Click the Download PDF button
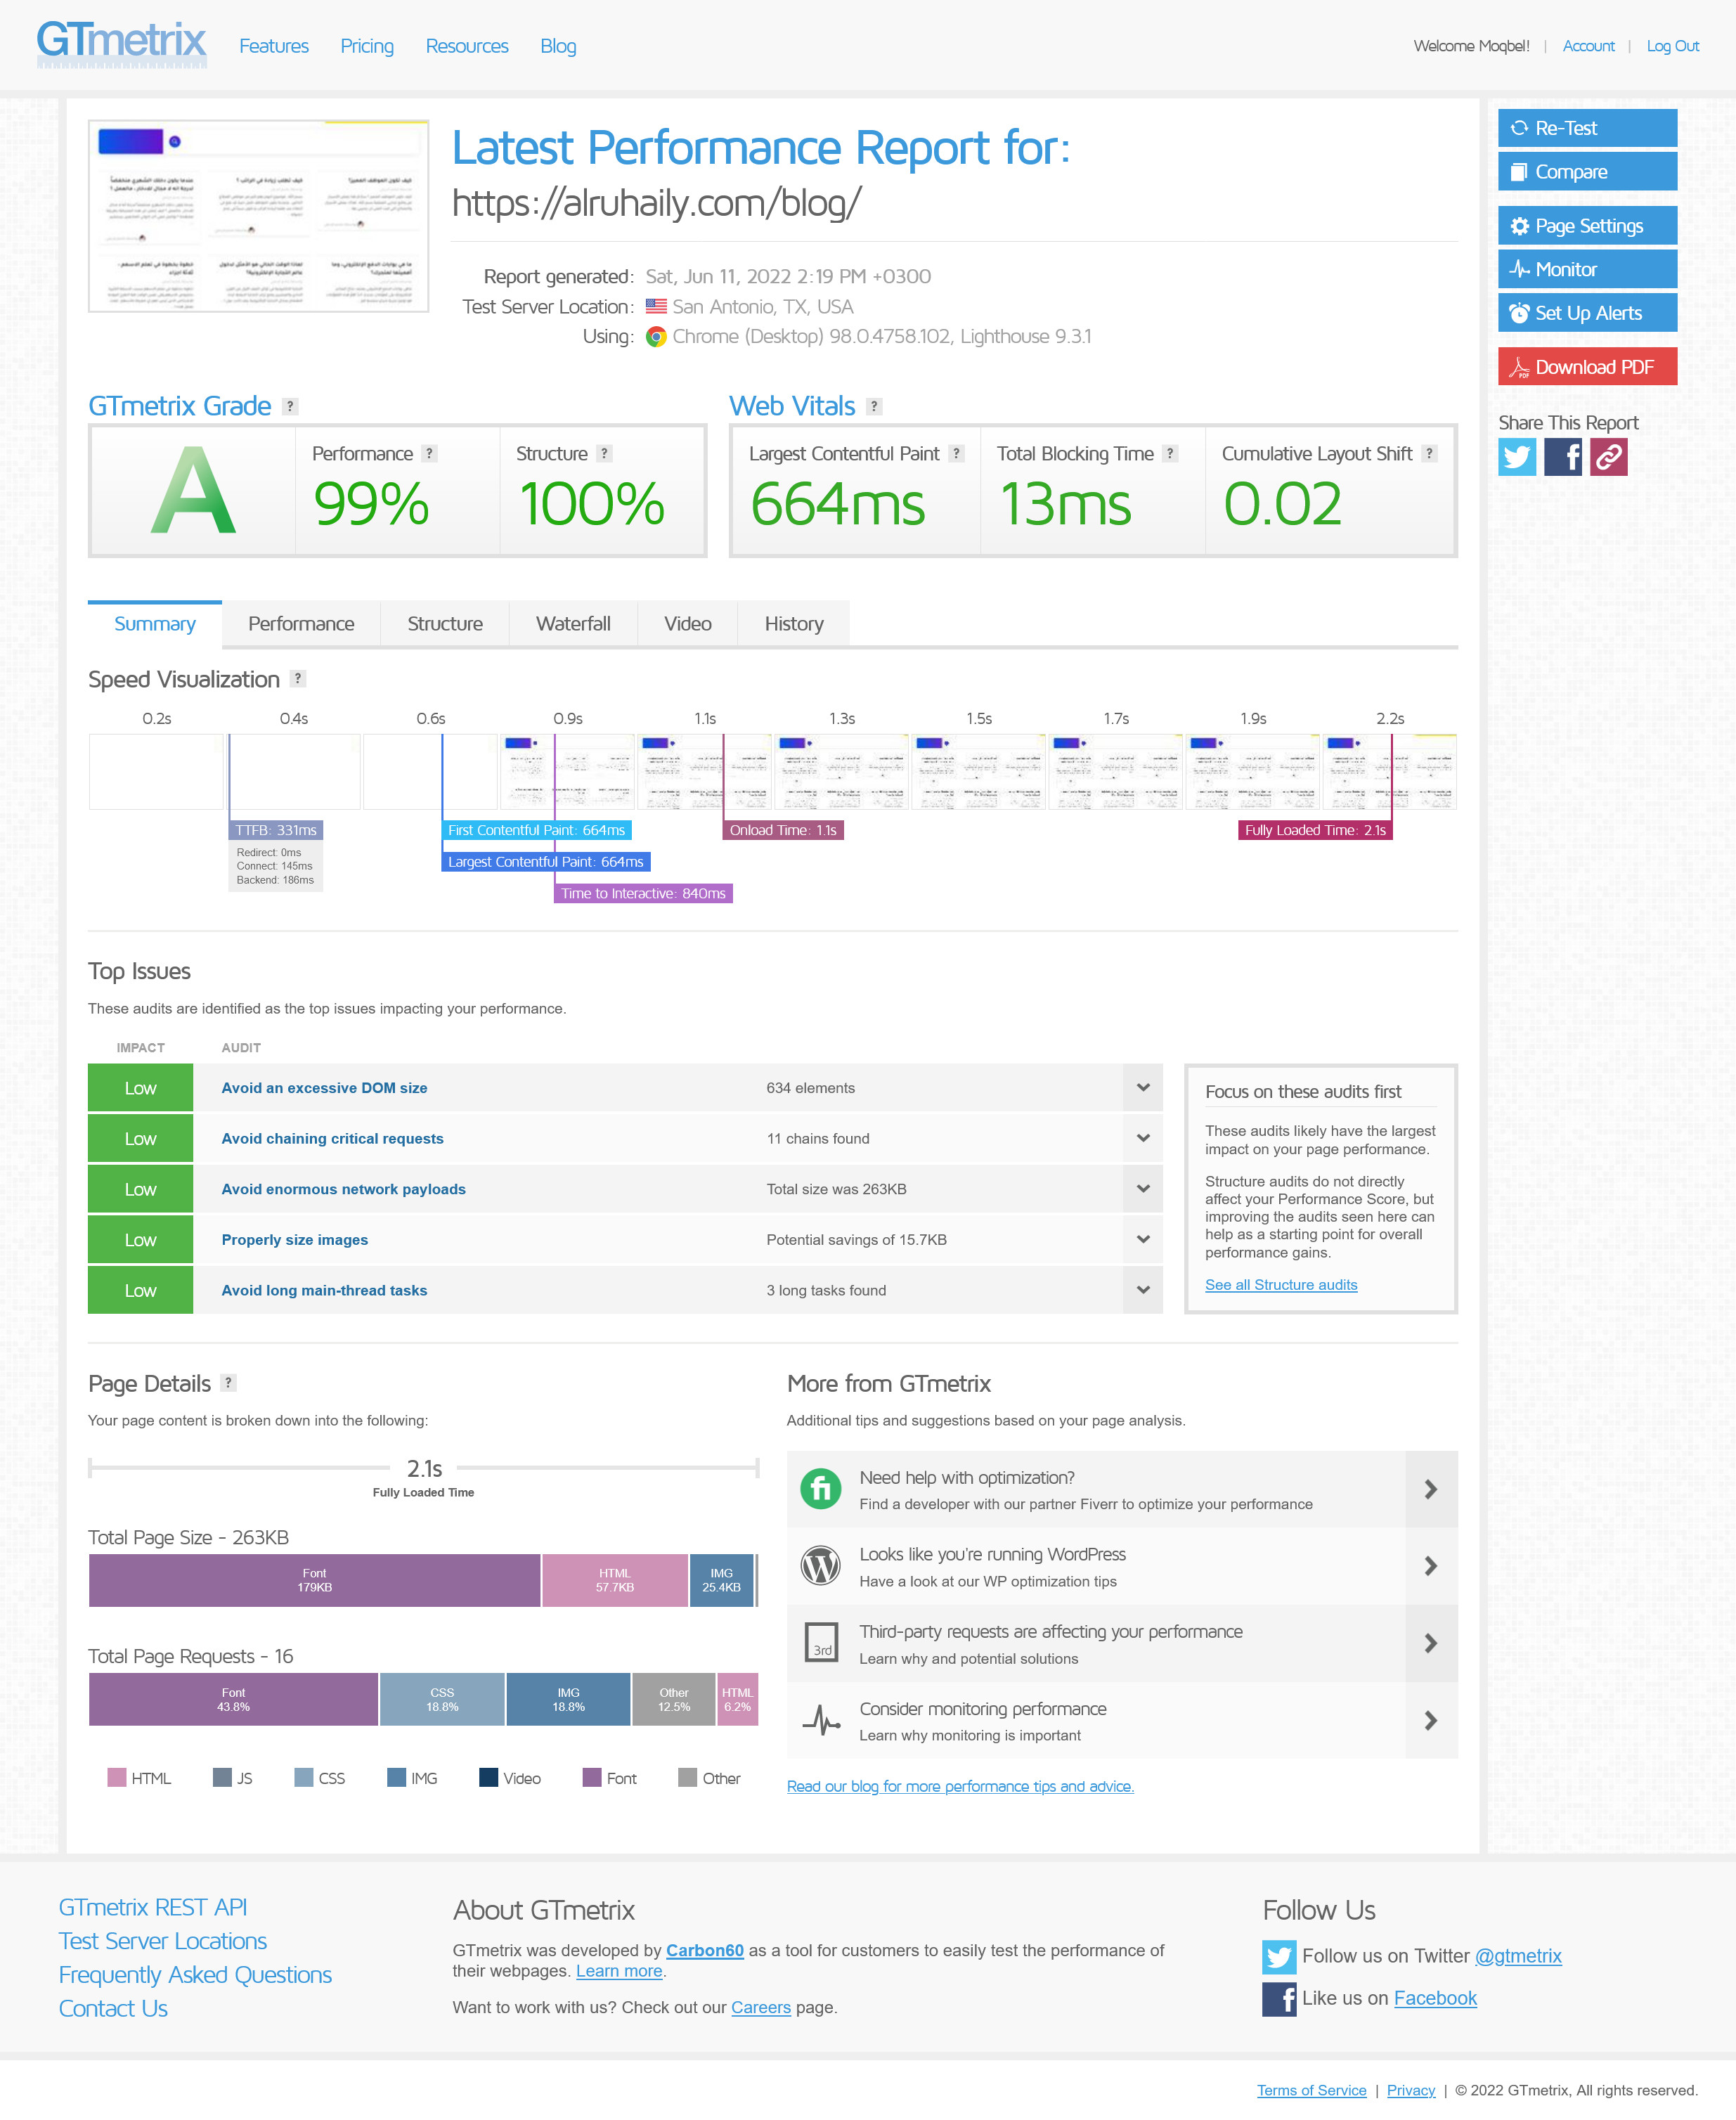1736x2120 pixels. click(x=1586, y=367)
